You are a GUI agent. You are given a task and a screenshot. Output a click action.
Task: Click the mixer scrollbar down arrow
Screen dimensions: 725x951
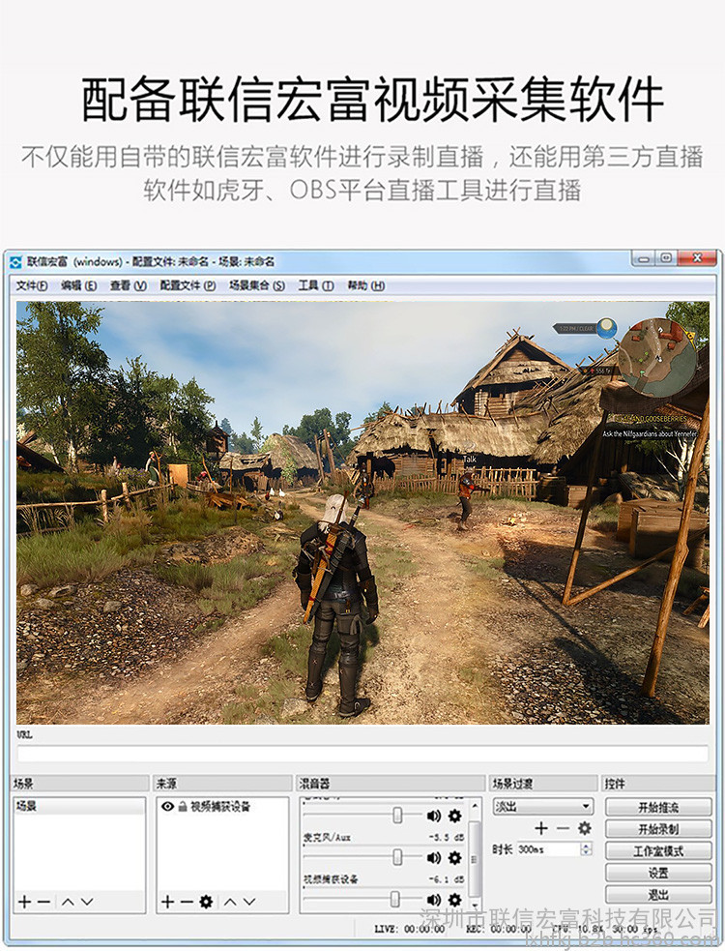(475, 906)
